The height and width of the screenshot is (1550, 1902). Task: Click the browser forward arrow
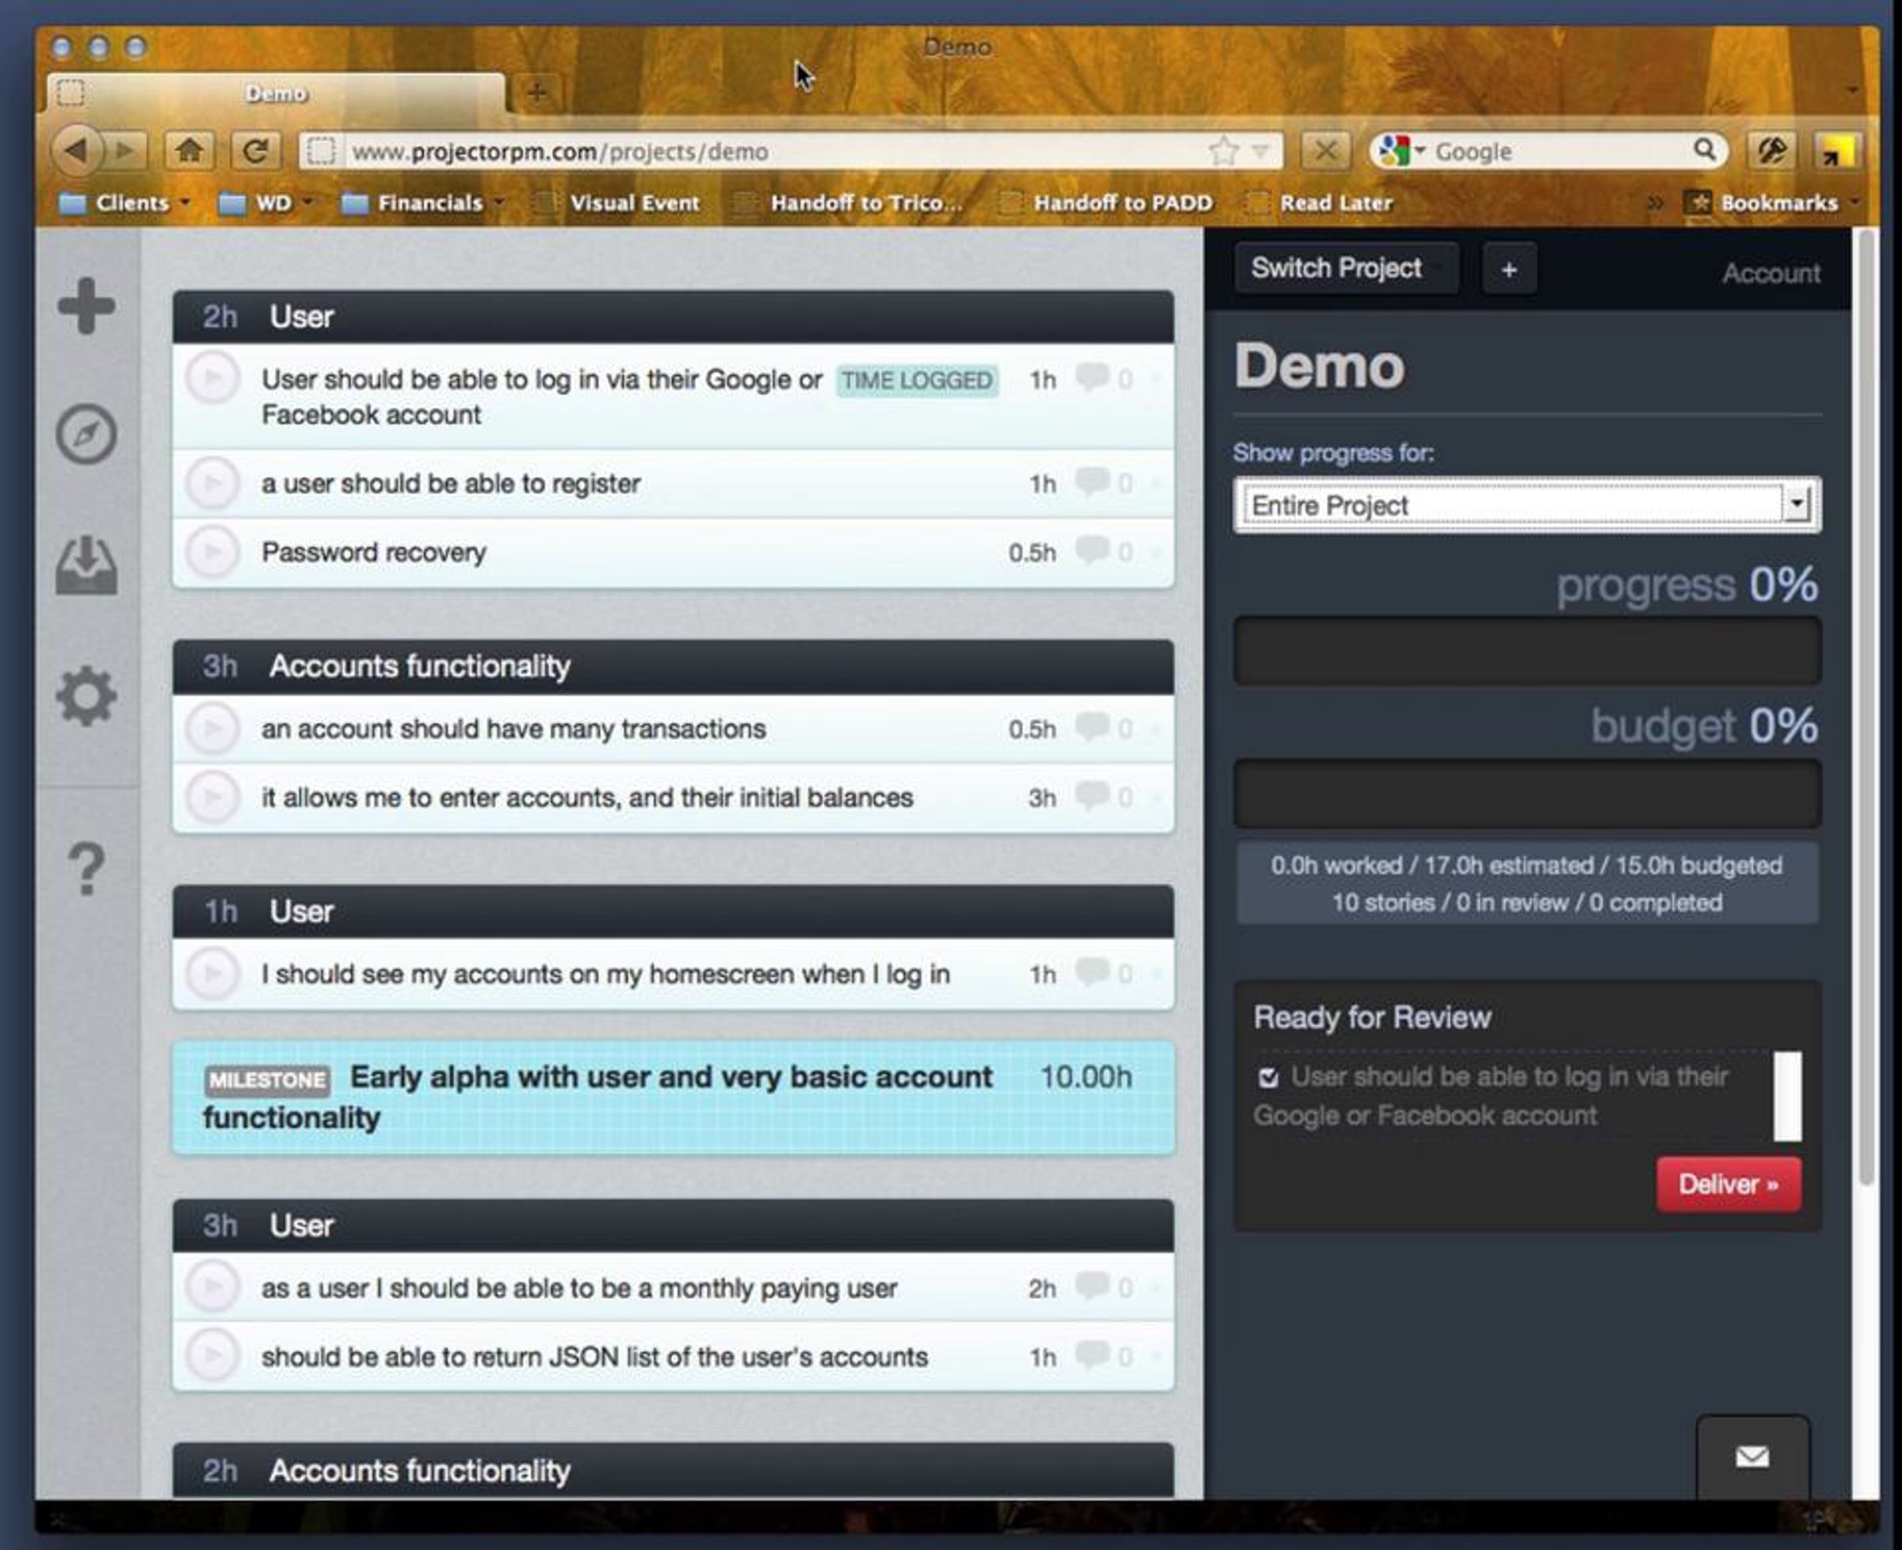[x=125, y=150]
